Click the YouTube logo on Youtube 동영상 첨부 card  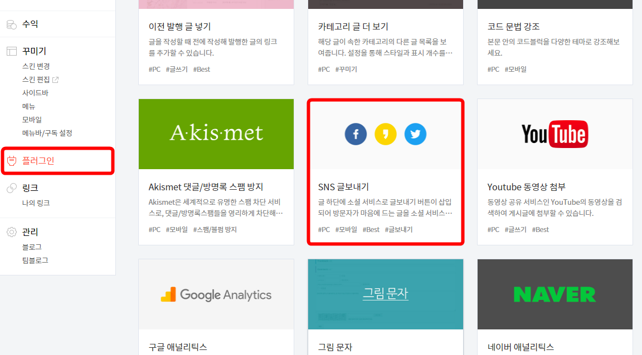(x=555, y=134)
